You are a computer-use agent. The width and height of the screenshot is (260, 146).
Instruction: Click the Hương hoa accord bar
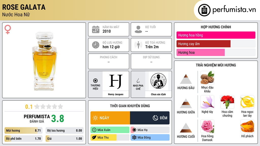coord(216,52)
